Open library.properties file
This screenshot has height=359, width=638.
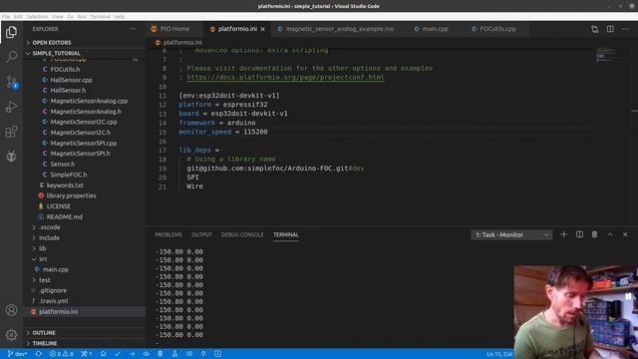pyautogui.click(x=71, y=195)
